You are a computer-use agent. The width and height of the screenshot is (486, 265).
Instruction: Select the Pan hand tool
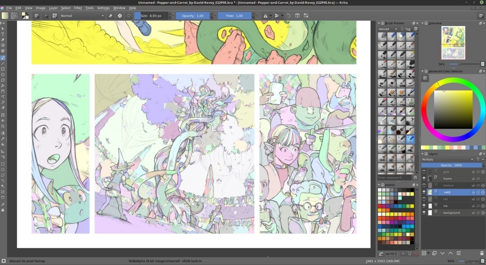pyautogui.click(x=3, y=210)
